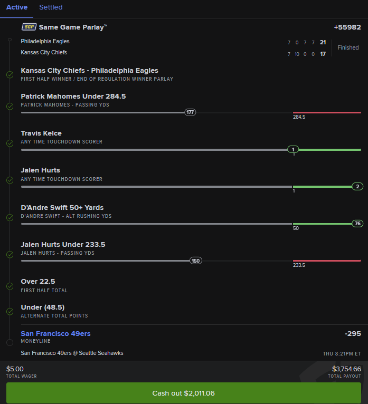The width and height of the screenshot is (368, 404).
Task: Switch to the Active bets tab
Action: (17, 7)
